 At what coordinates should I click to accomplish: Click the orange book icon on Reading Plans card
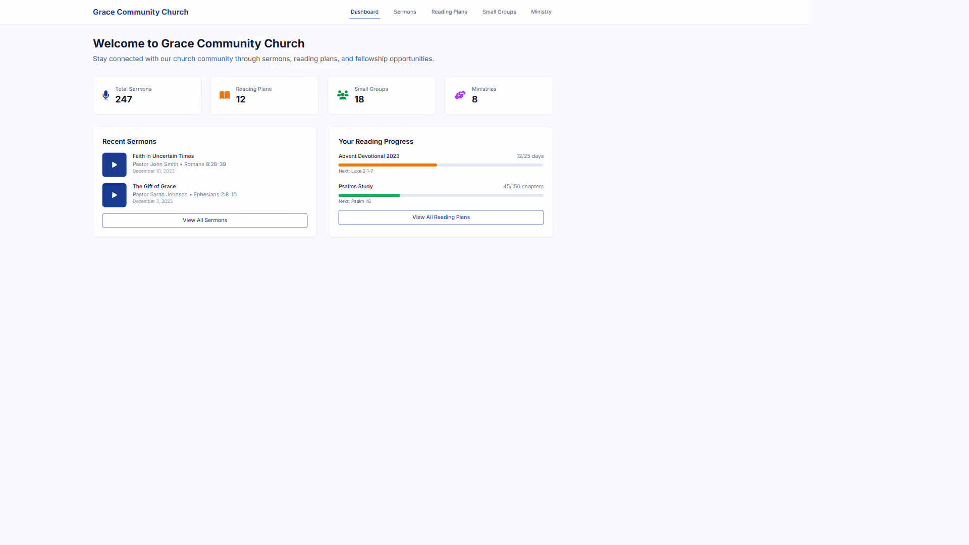click(x=224, y=95)
